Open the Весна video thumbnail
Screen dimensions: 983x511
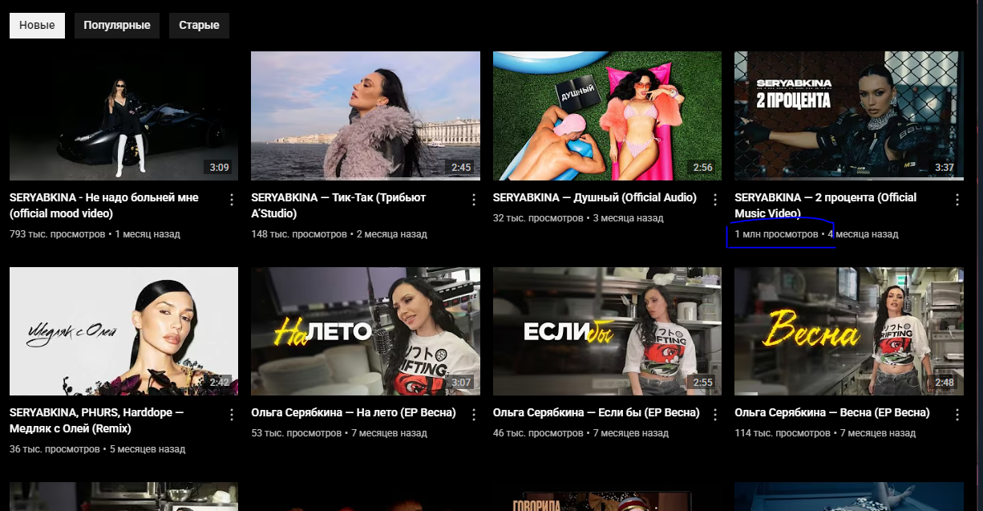tap(849, 331)
